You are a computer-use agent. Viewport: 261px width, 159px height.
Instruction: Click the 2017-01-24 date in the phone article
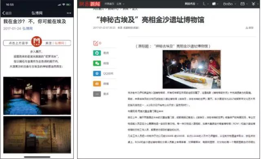pyautogui.click(x=12, y=29)
